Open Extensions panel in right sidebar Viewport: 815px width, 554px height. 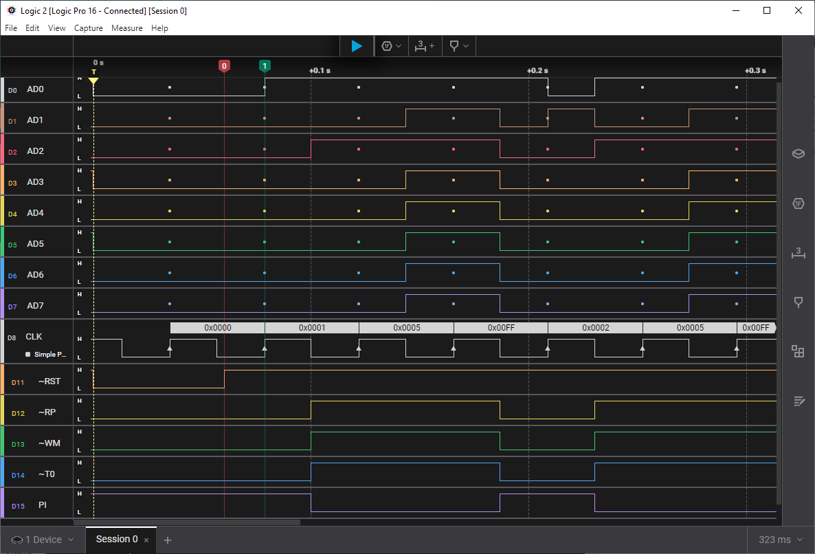(x=799, y=351)
